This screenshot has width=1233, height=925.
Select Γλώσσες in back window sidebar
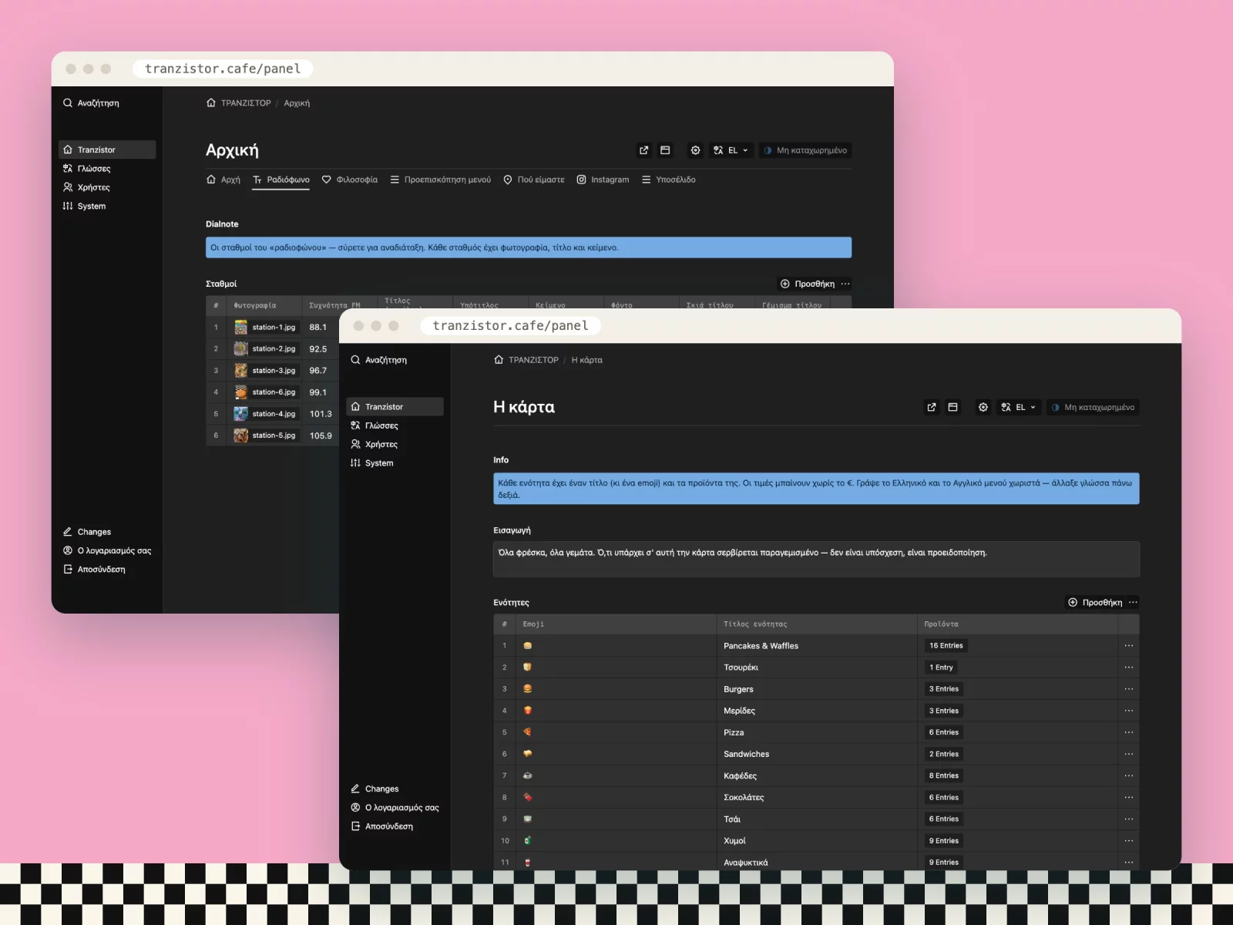[107, 168]
